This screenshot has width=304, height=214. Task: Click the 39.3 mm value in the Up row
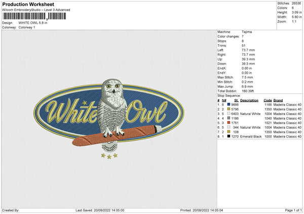(x=248, y=59)
